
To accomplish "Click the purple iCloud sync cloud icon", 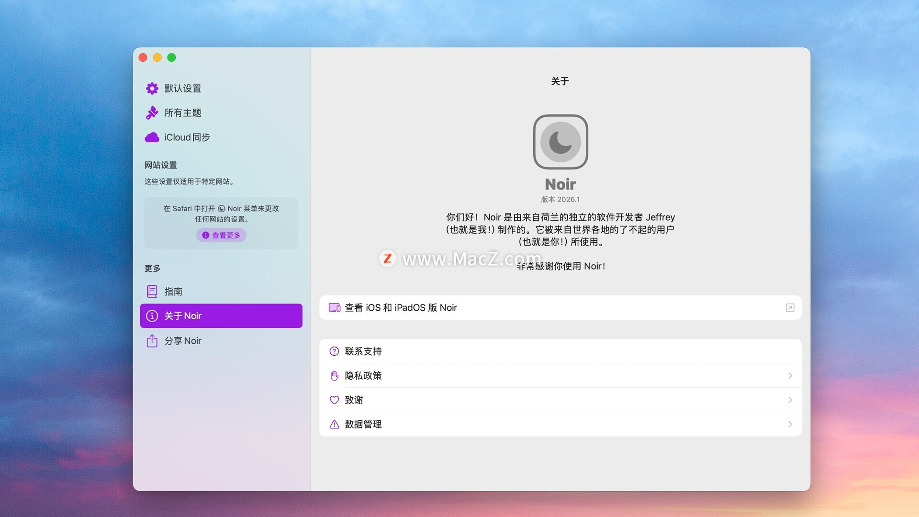I will (x=152, y=137).
